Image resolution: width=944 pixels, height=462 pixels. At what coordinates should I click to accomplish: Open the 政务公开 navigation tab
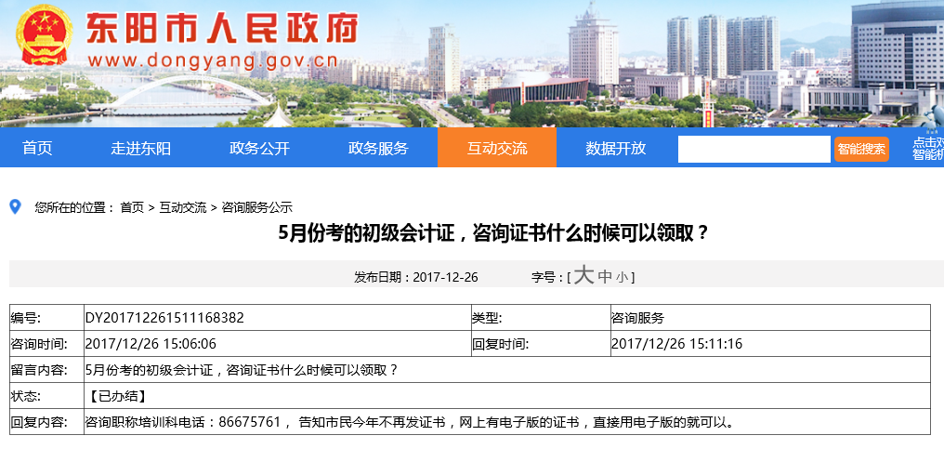point(259,148)
